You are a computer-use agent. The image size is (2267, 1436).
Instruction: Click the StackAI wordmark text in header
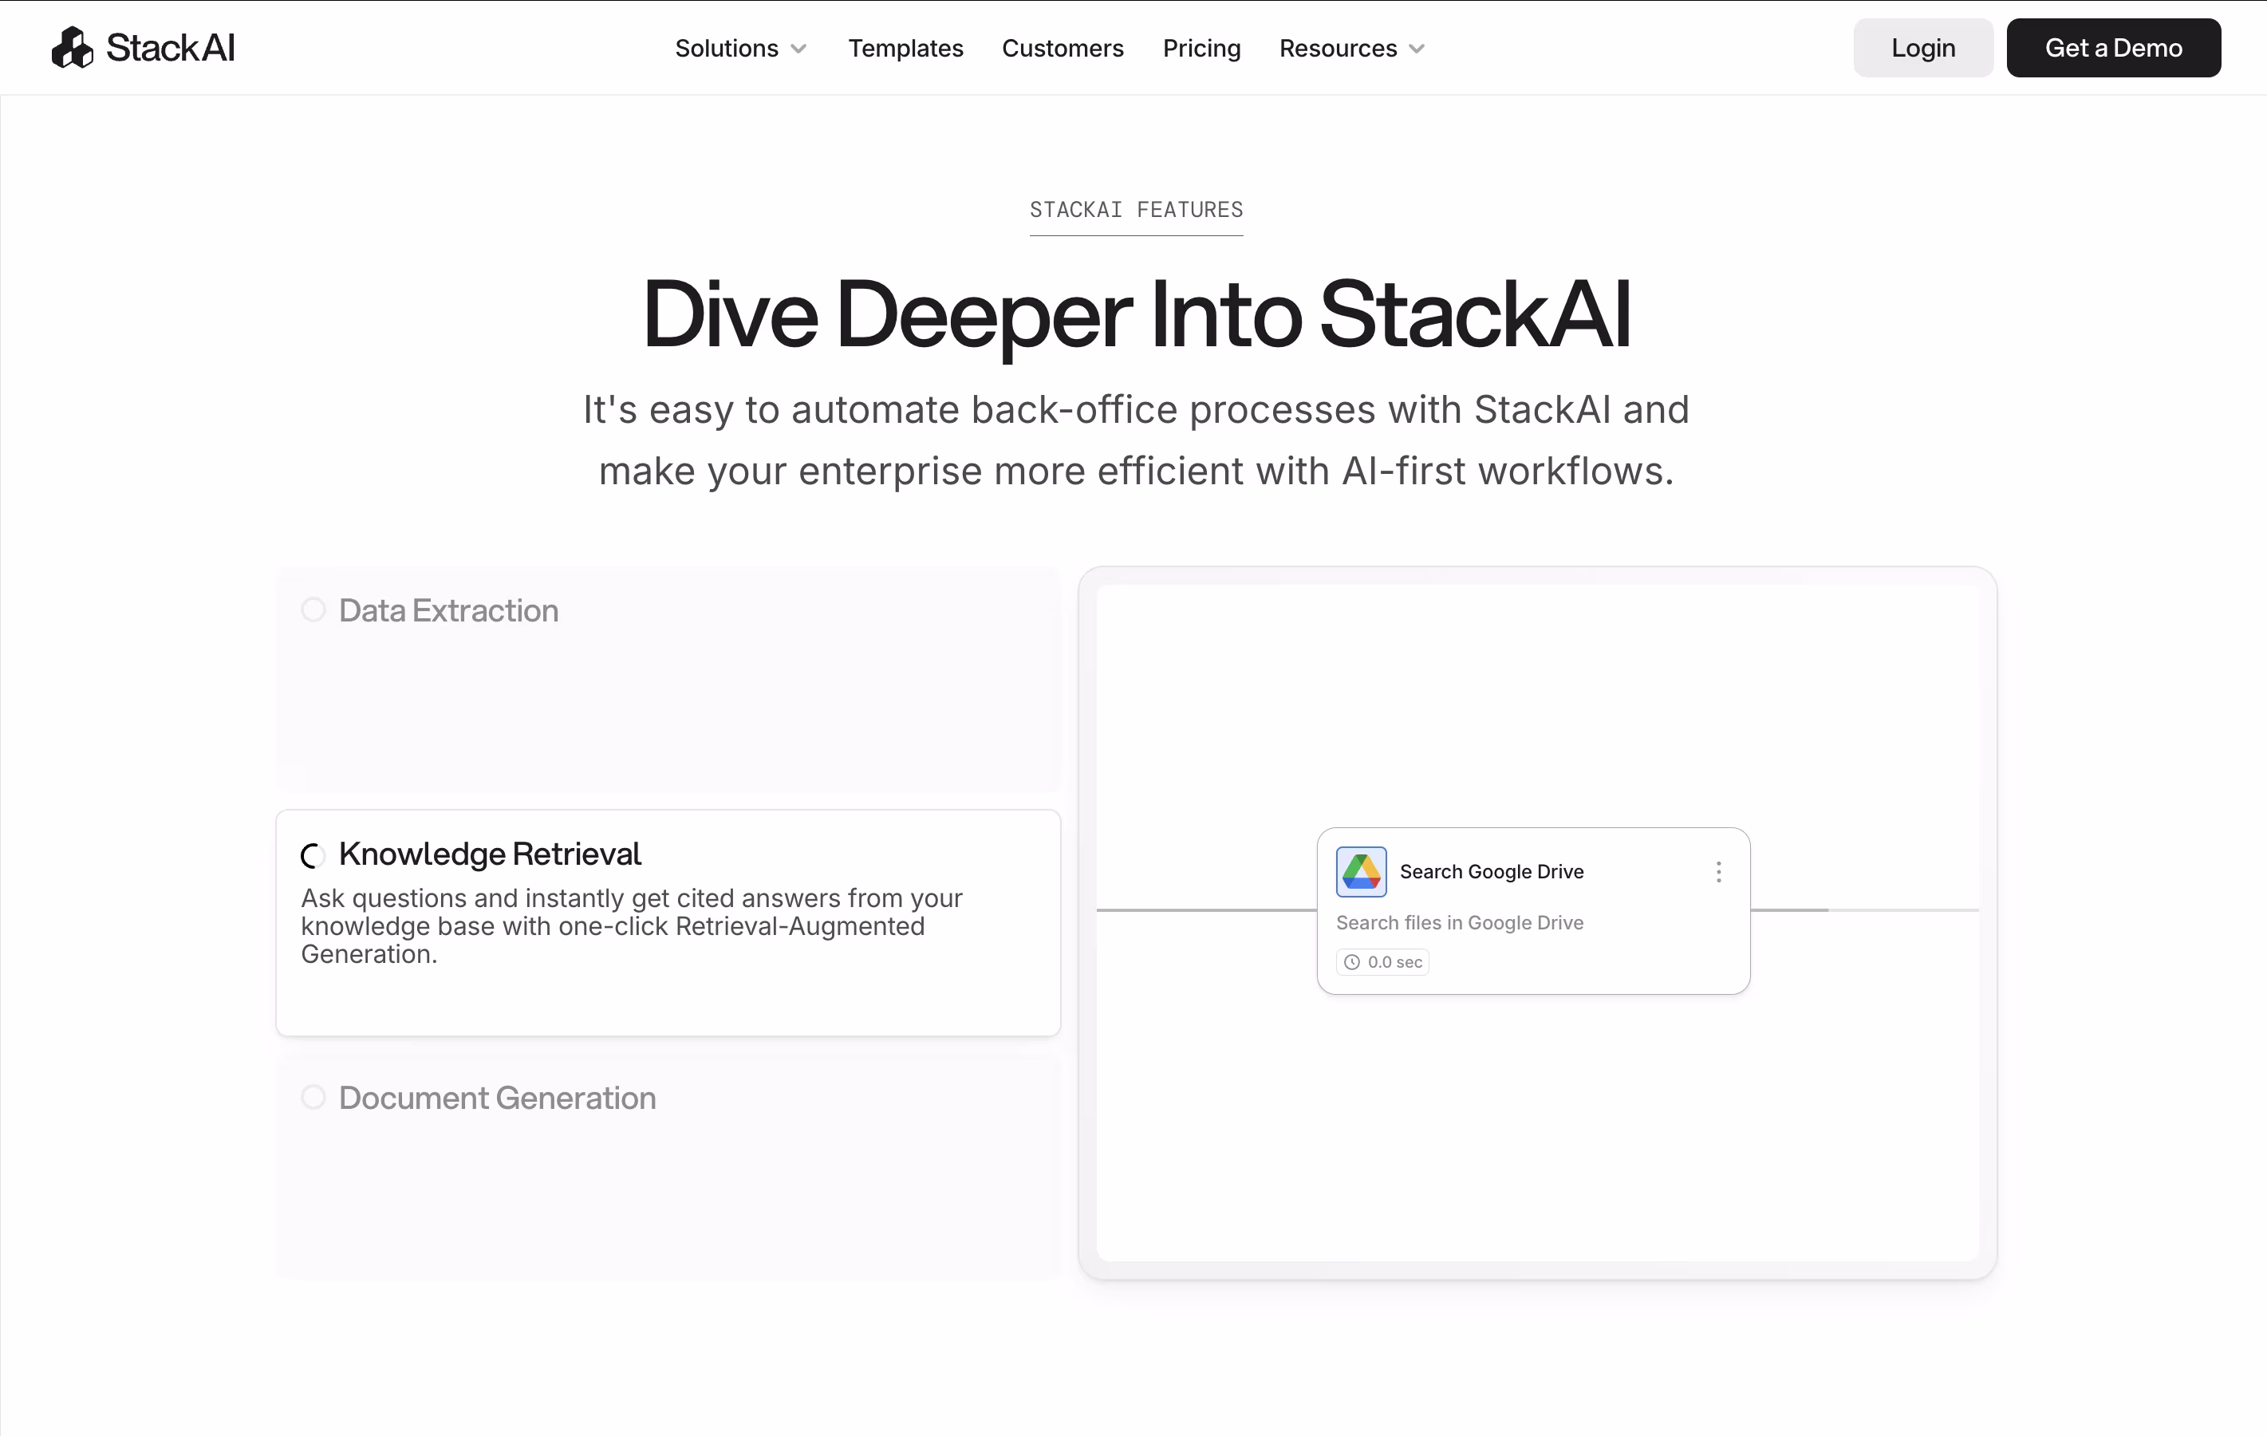click(x=171, y=47)
